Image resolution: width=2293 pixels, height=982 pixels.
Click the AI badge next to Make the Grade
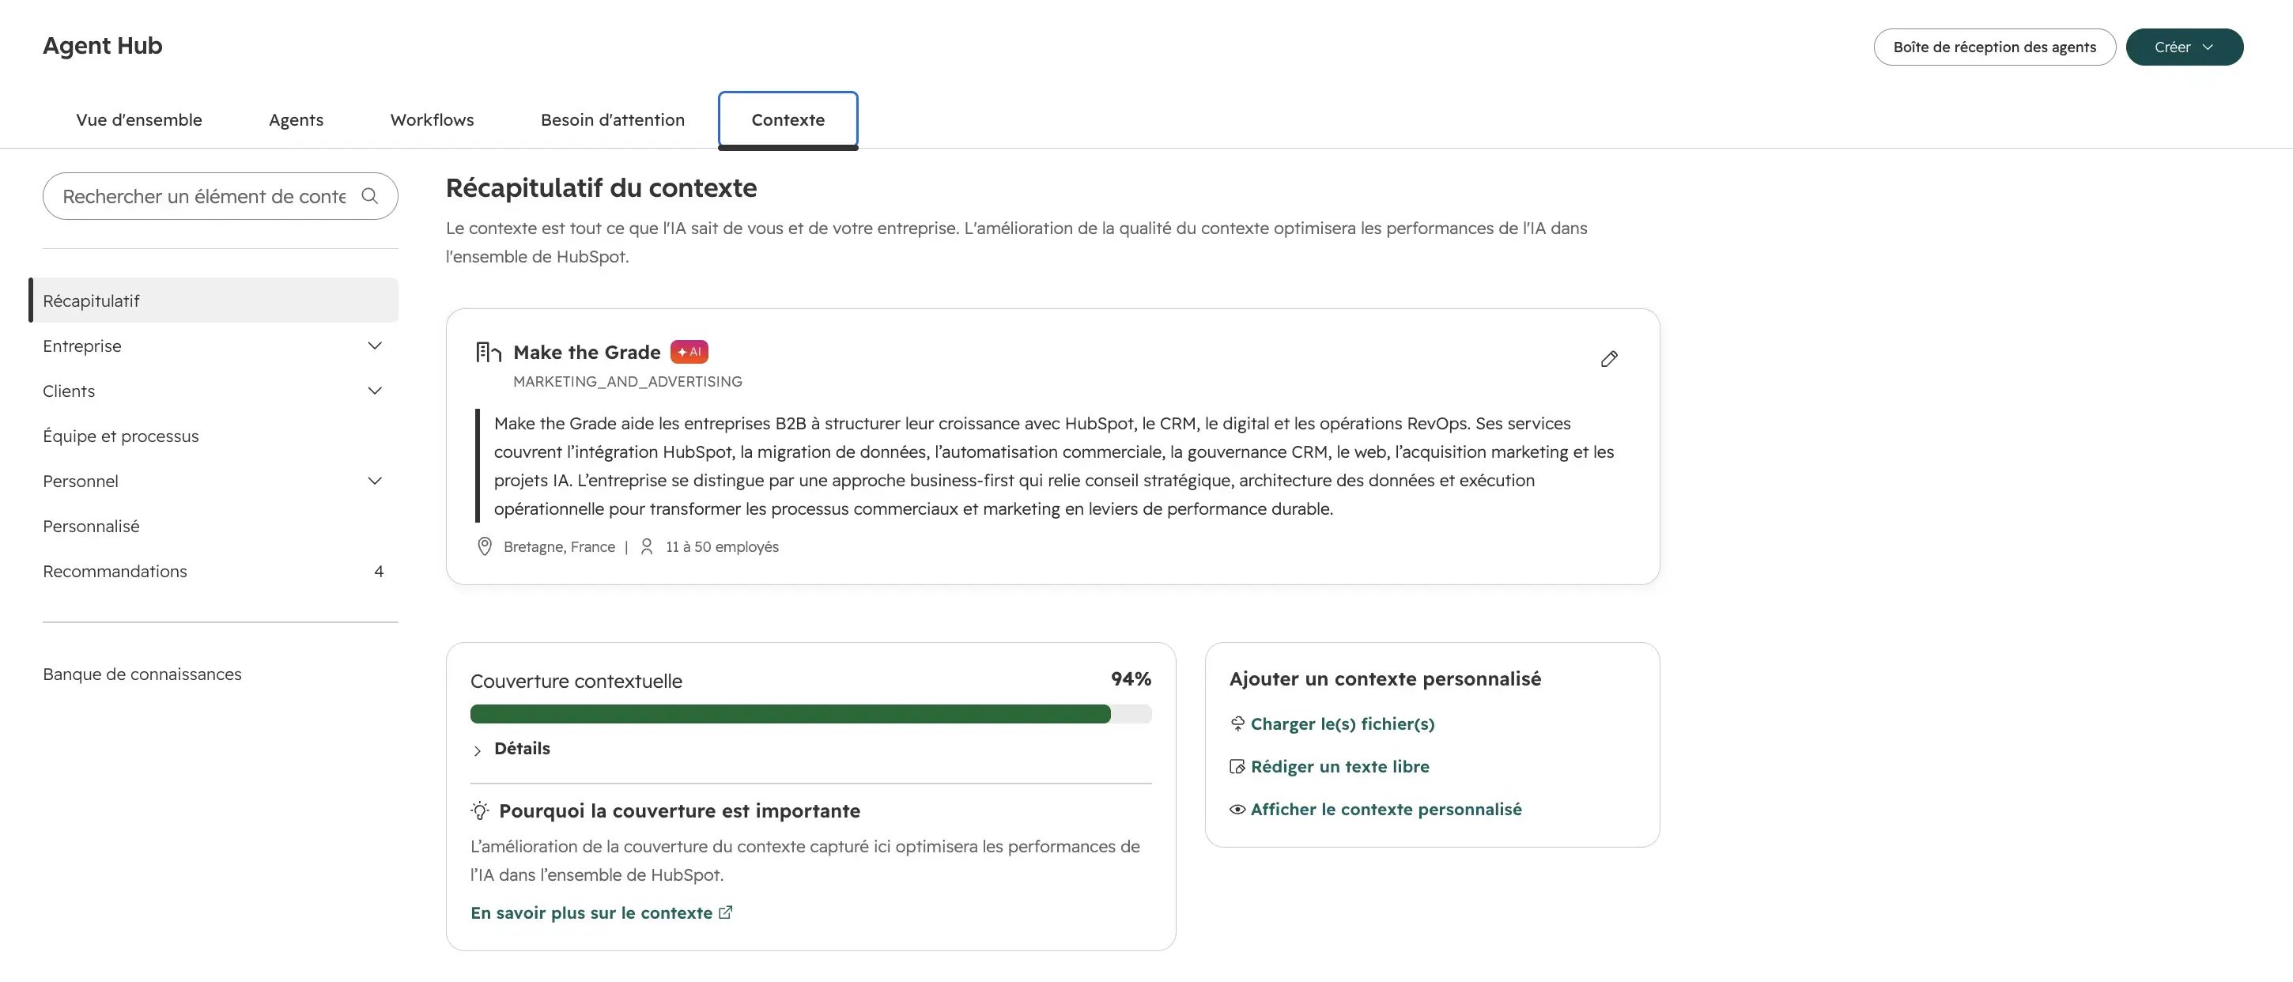pyautogui.click(x=689, y=352)
